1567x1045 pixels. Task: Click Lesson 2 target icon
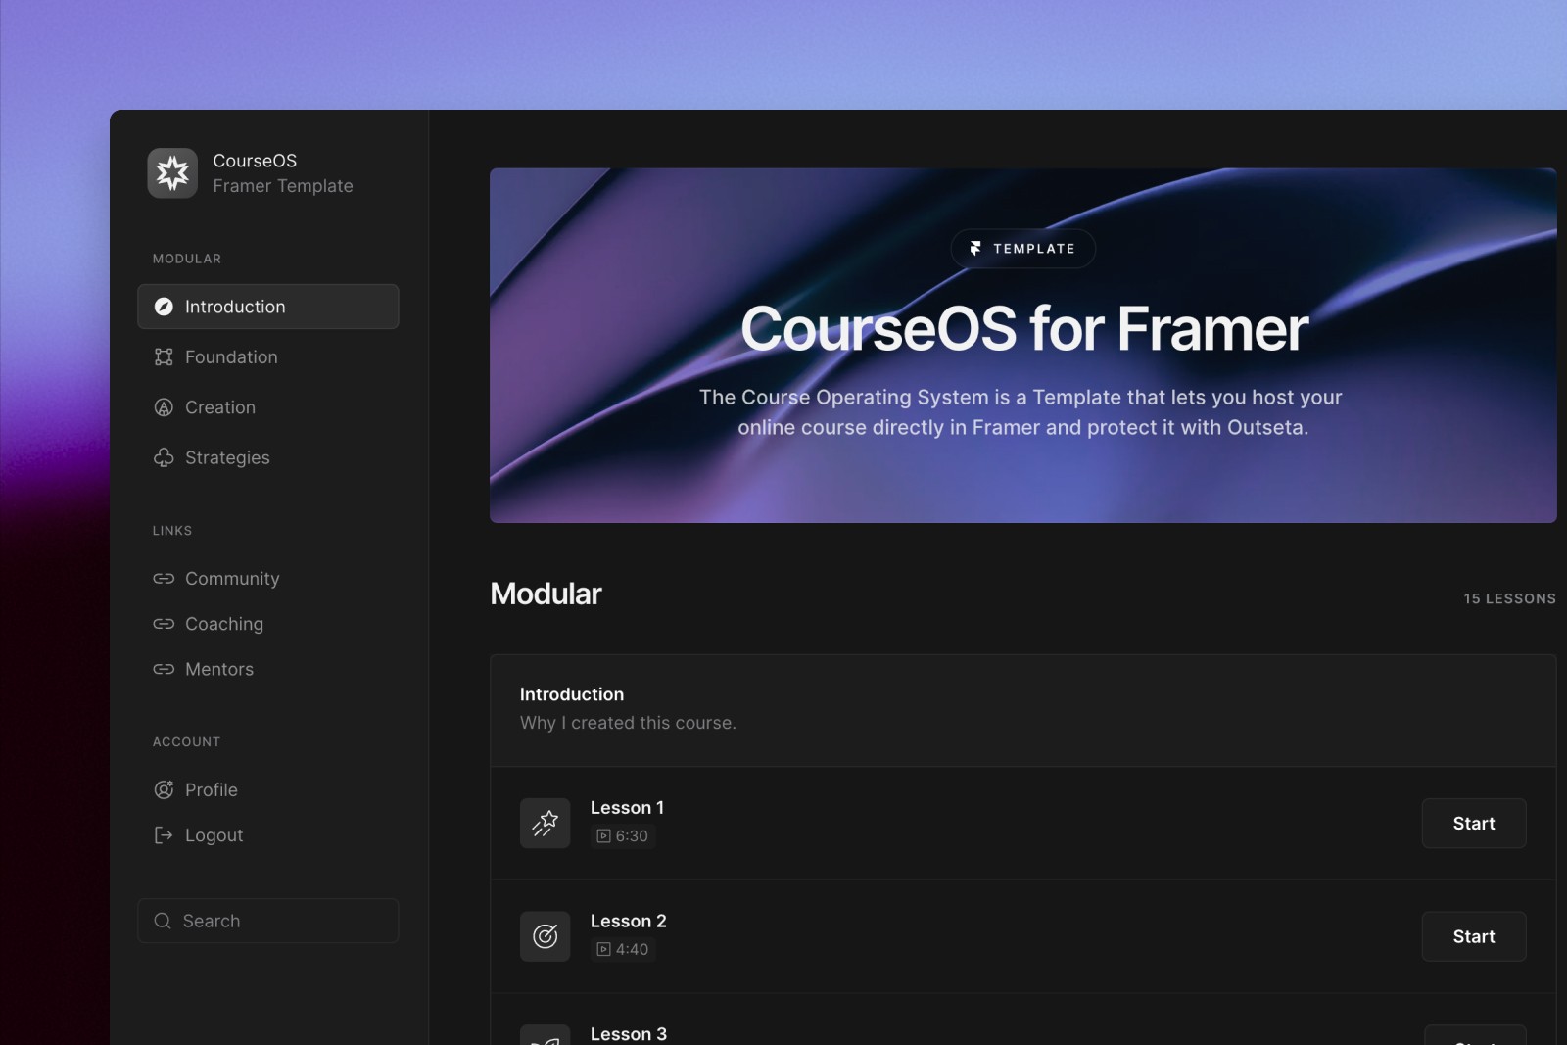click(546, 936)
